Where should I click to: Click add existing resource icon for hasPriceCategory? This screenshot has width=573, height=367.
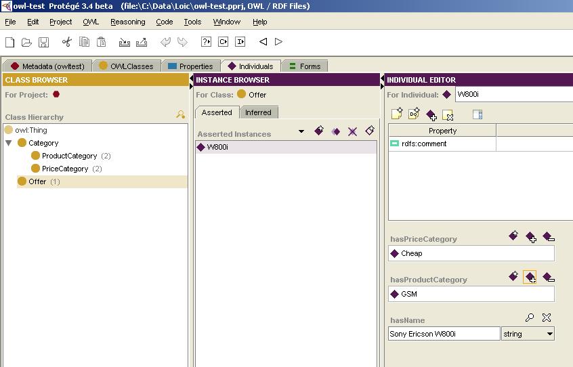(x=530, y=237)
